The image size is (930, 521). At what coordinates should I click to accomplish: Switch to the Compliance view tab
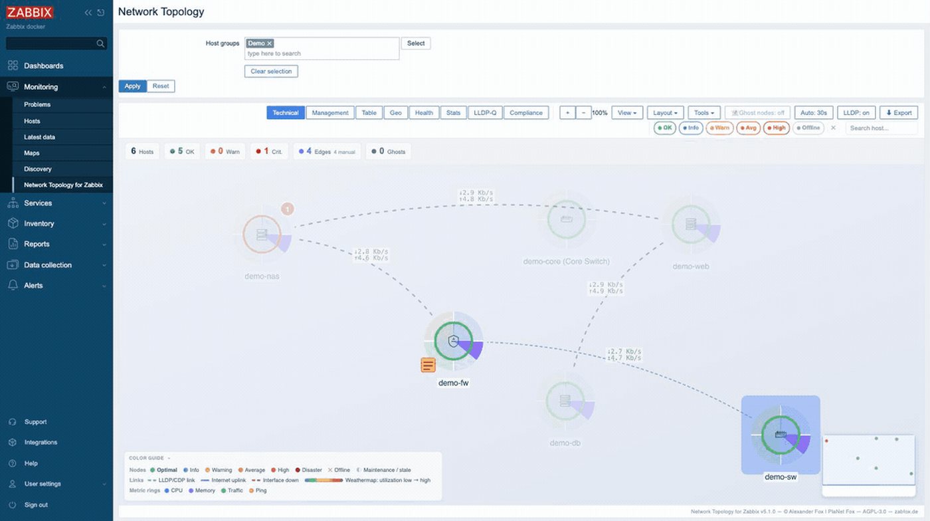coord(526,113)
